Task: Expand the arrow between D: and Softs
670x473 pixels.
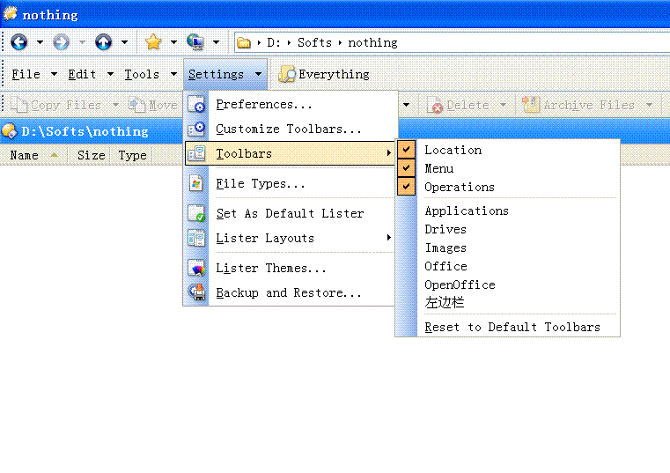Action: click(289, 43)
